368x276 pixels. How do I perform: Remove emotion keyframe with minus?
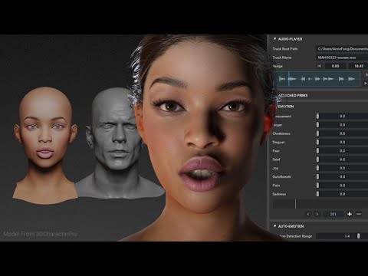tap(359, 214)
